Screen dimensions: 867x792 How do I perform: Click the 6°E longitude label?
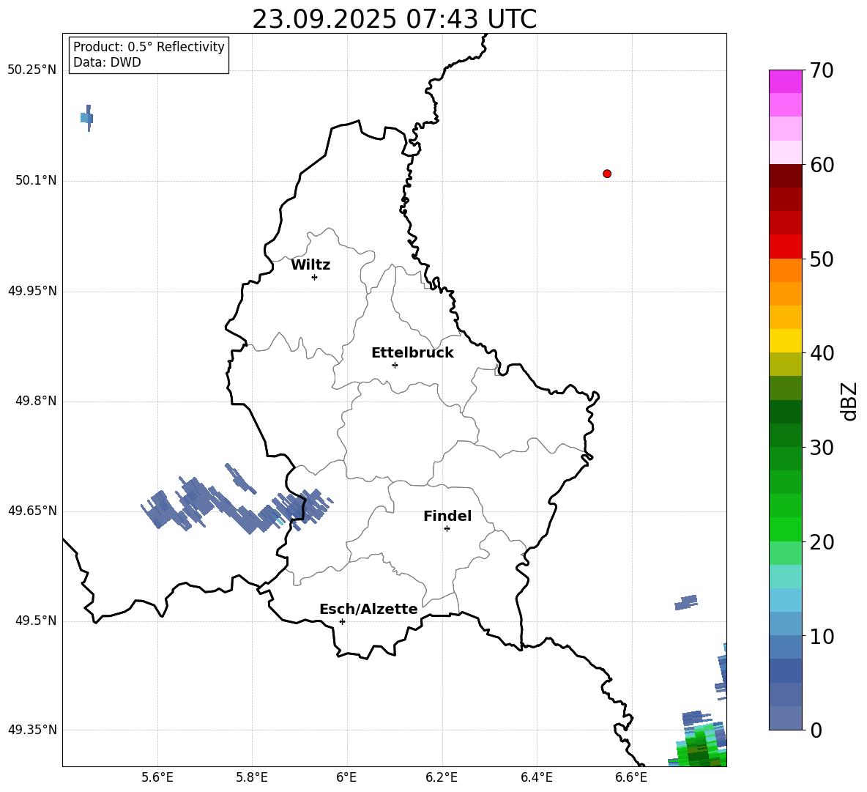pos(346,778)
